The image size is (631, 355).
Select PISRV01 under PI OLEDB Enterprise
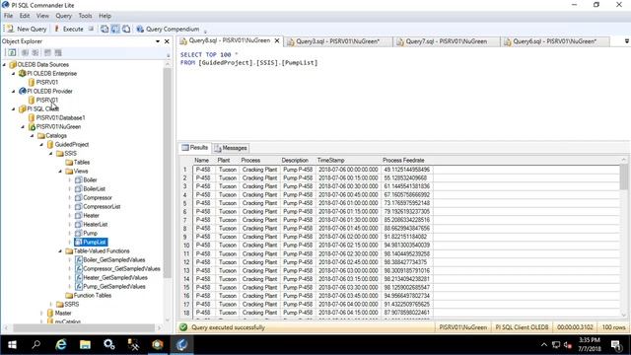click(x=46, y=82)
